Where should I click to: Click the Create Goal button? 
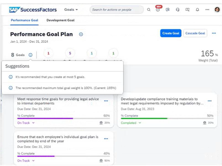click(171, 33)
